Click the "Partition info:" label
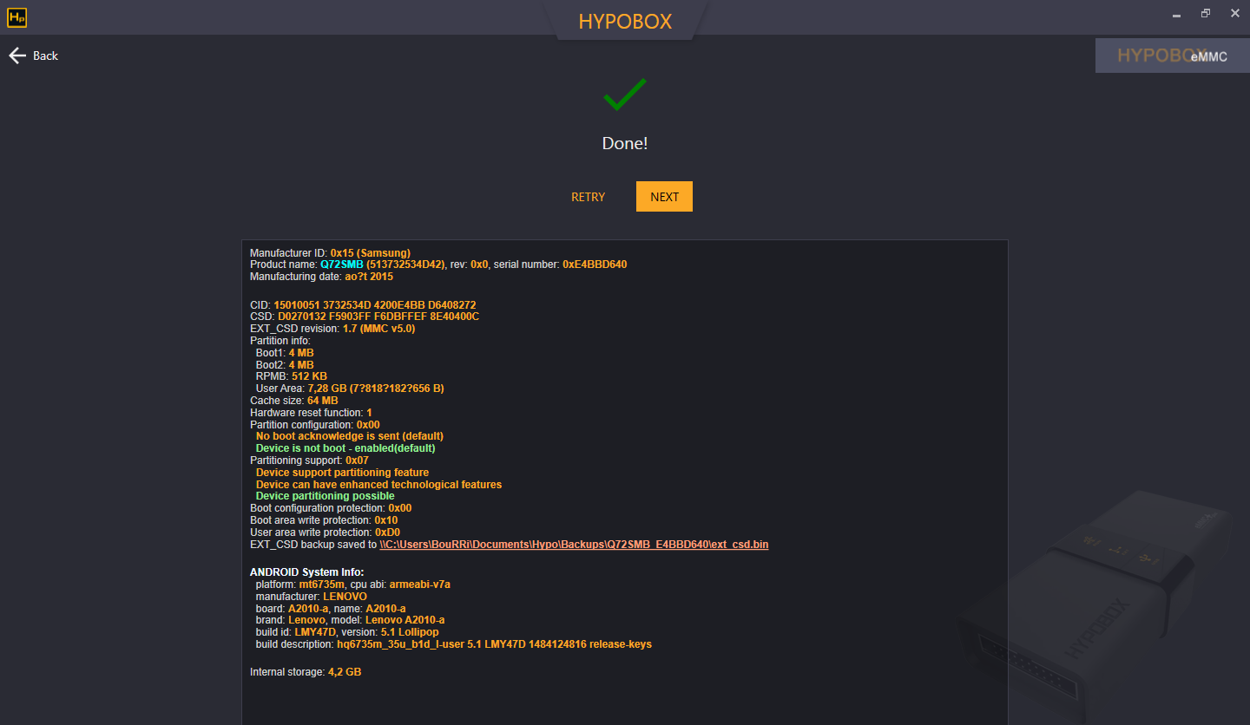 [x=280, y=341]
